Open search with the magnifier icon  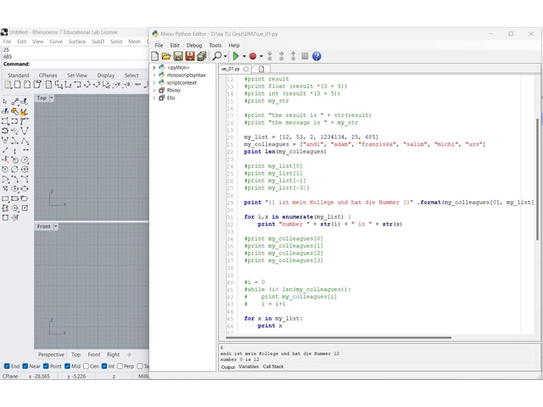click(217, 56)
